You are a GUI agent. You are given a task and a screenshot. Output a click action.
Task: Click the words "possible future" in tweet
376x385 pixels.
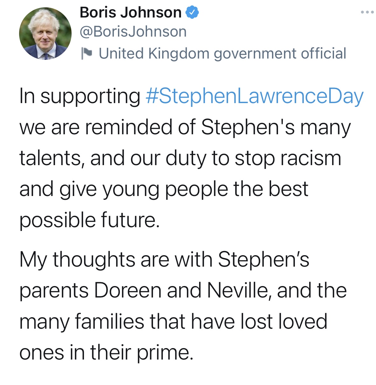[x=88, y=220]
